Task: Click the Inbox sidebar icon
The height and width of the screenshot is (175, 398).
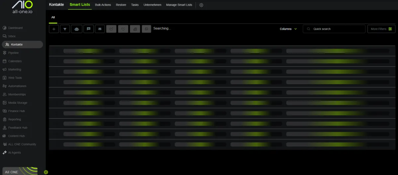Action: click(5, 36)
